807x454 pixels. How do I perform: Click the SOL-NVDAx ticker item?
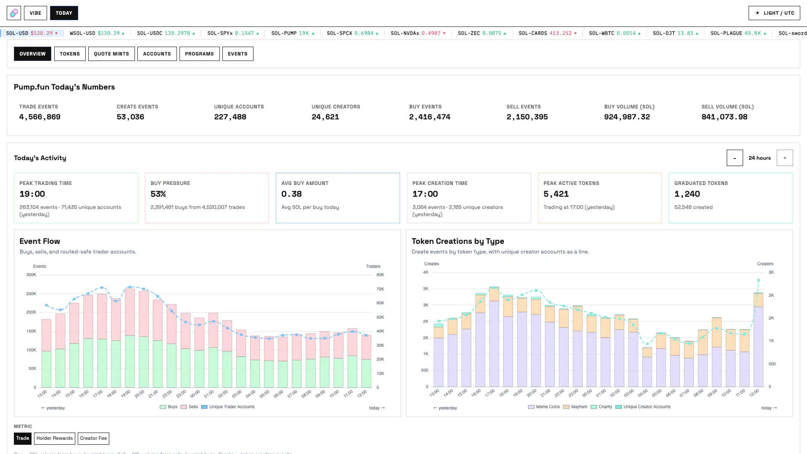point(418,33)
